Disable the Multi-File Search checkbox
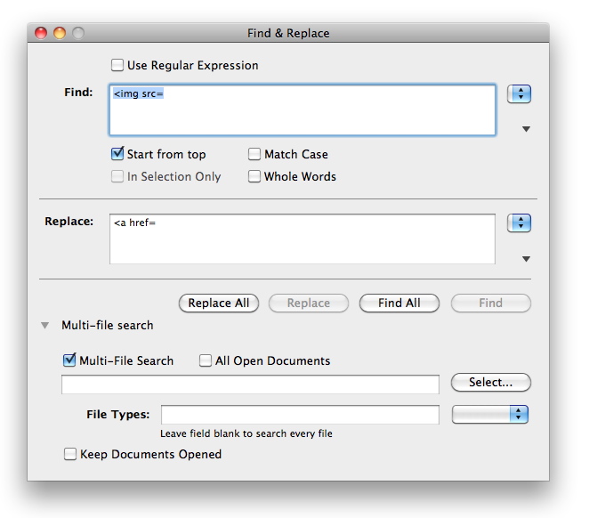The image size is (589, 518). [x=69, y=360]
